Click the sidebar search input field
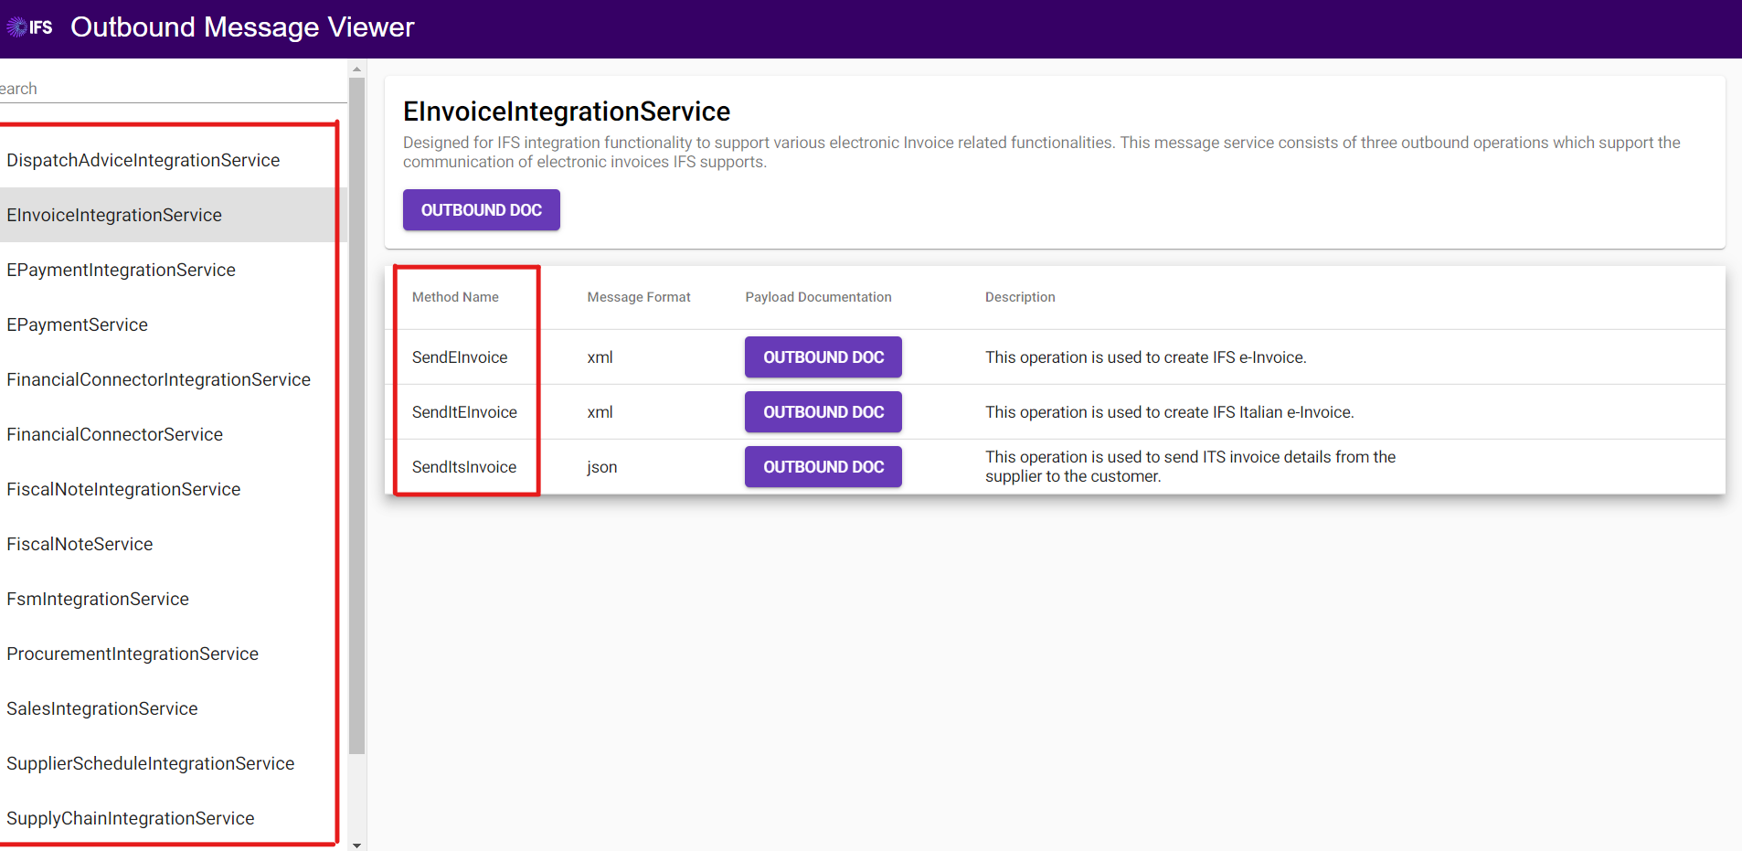The width and height of the screenshot is (1742, 851). [x=169, y=89]
